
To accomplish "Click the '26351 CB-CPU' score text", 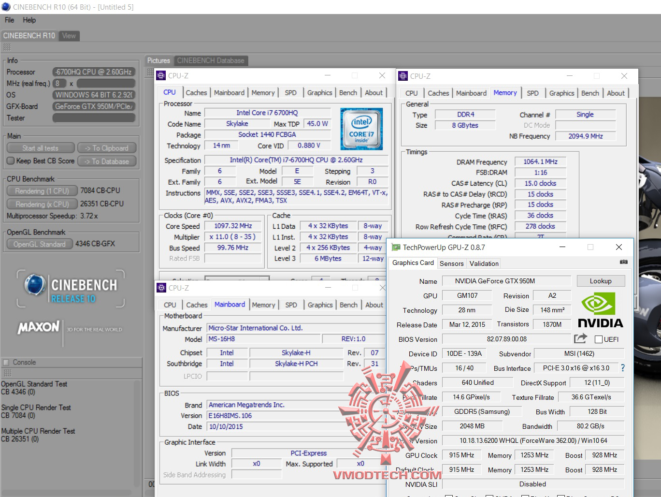I will 102,204.
